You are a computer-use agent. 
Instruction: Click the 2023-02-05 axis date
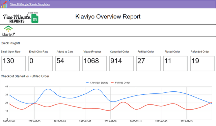click(60, 121)
